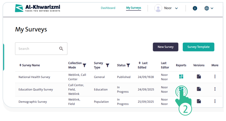Open reports for National Health Survey
The image size is (226, 121).
click(x=181, y=77)
